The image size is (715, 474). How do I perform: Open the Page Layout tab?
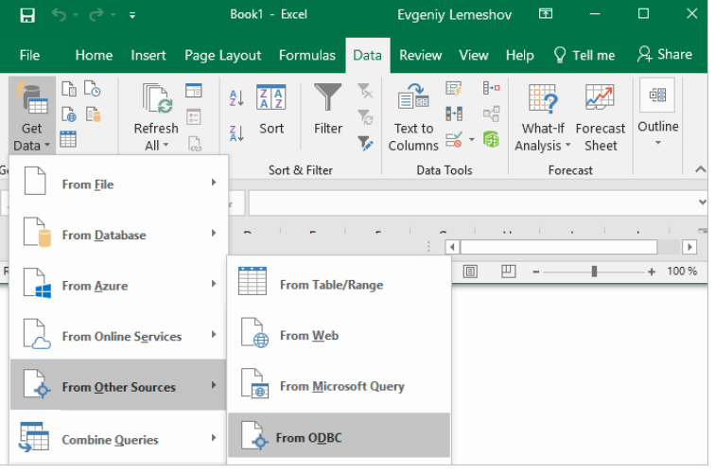click(x=223, y=55)
